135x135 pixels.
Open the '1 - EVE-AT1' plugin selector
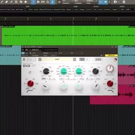pyautogui.click(x=35, y=50)
